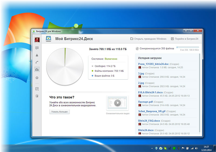The image size is (216, 152).
Task: Show hidden tray icons arrow
Action: coord(152,148)
